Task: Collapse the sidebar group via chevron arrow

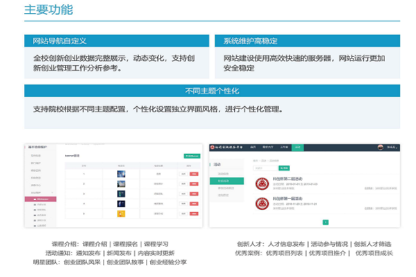Action: tap(52, 193)
